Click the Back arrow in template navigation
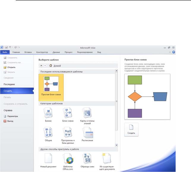Image resolution: width=191 pixels, height=172 pixels. pyautogui.click(x=41, y=66)
